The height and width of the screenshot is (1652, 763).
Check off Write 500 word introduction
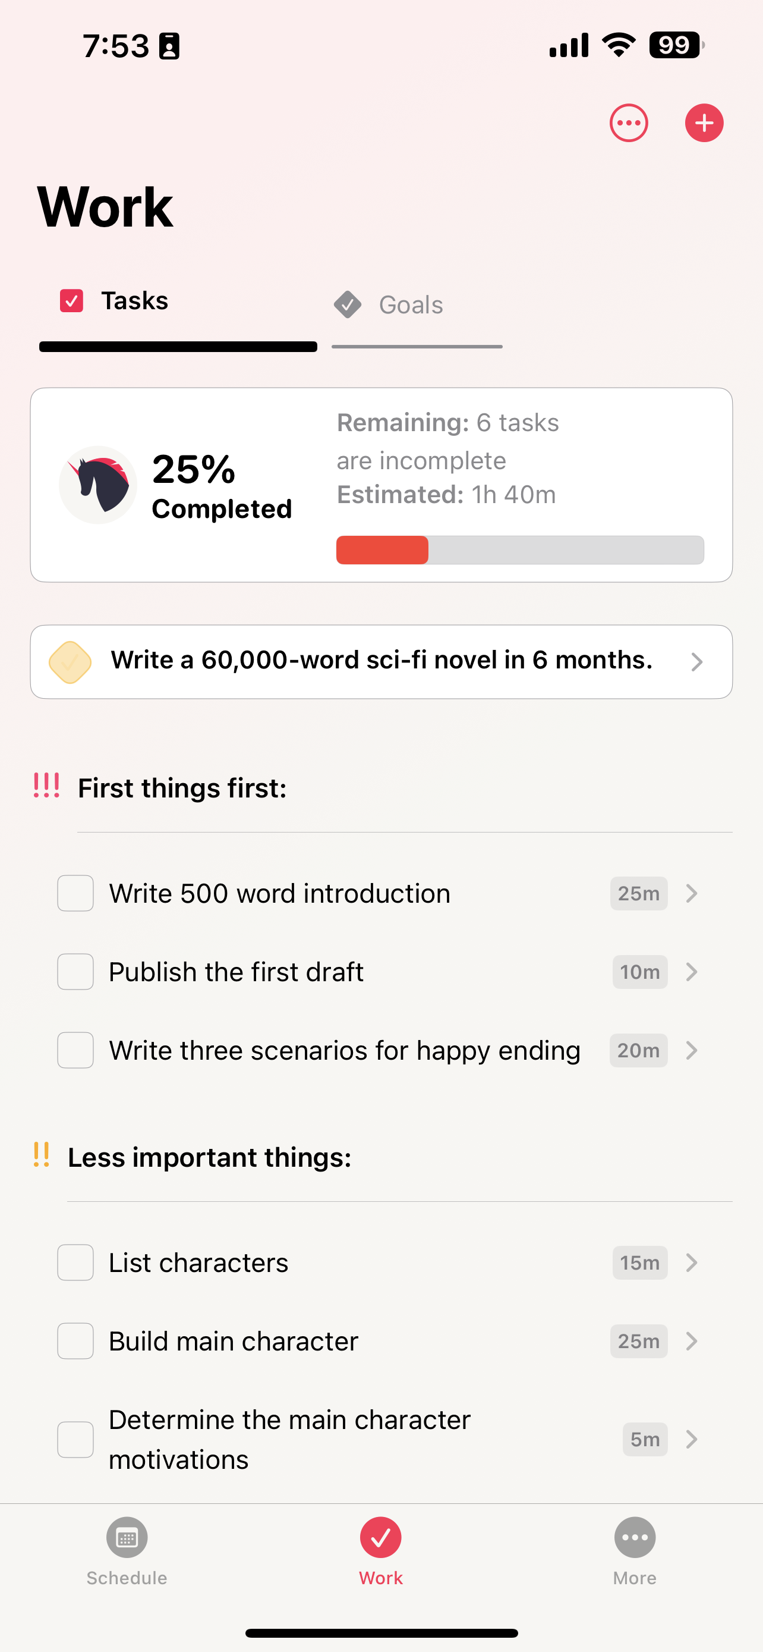coord(75,893)
